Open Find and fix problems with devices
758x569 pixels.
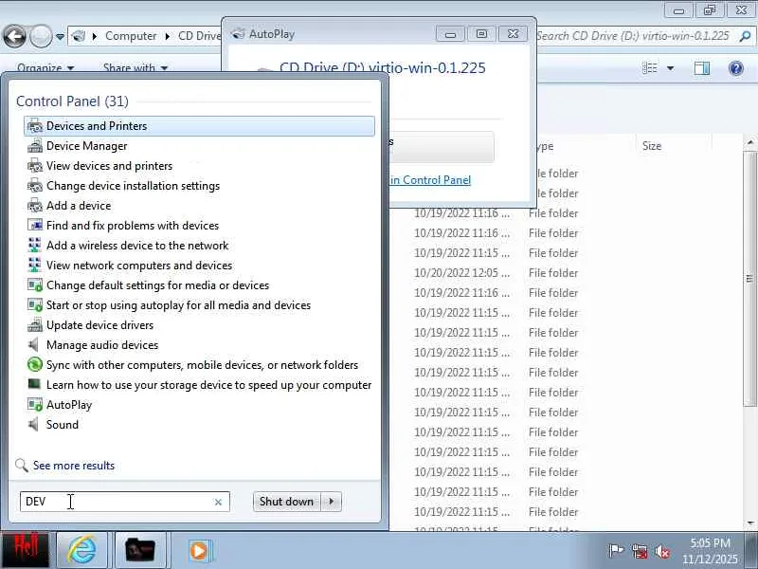[133, 226]
